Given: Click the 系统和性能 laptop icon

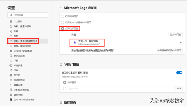Looking at the screenshot, I should 11,80.
